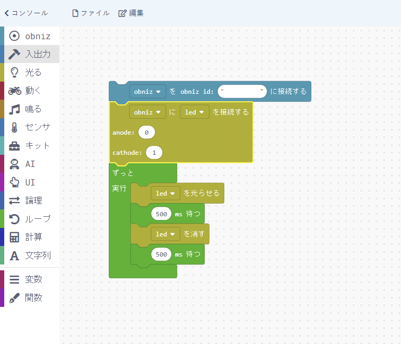This screenshot has width=401, height=344.
Task: Open led dropdown in the を接続する block
Action: click(194, 112)
